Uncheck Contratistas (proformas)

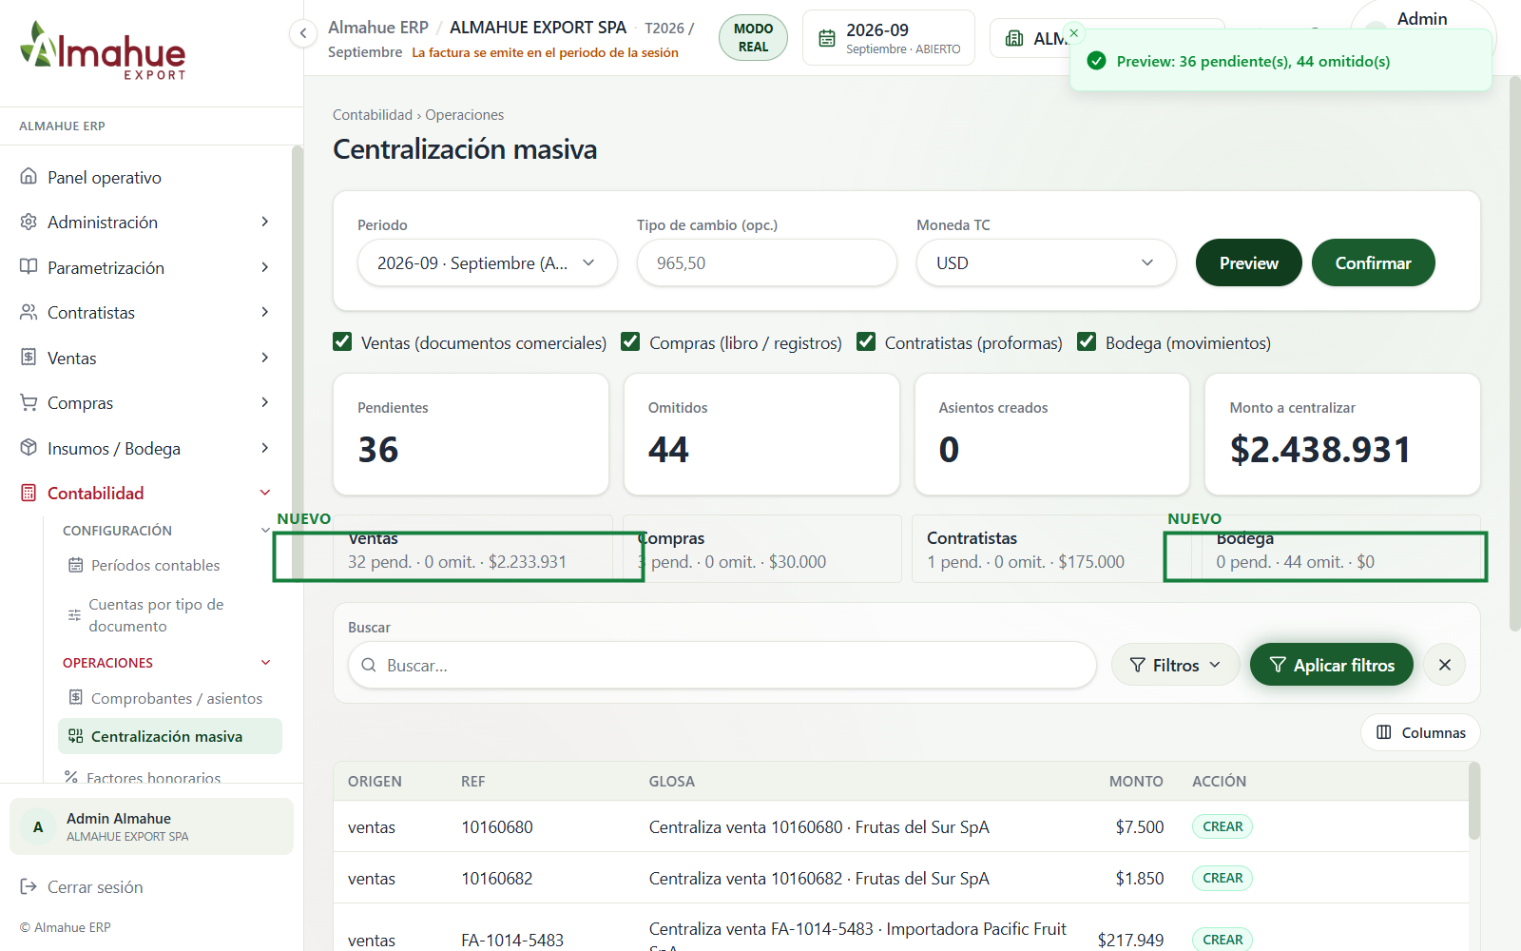[x=866, y=341]
